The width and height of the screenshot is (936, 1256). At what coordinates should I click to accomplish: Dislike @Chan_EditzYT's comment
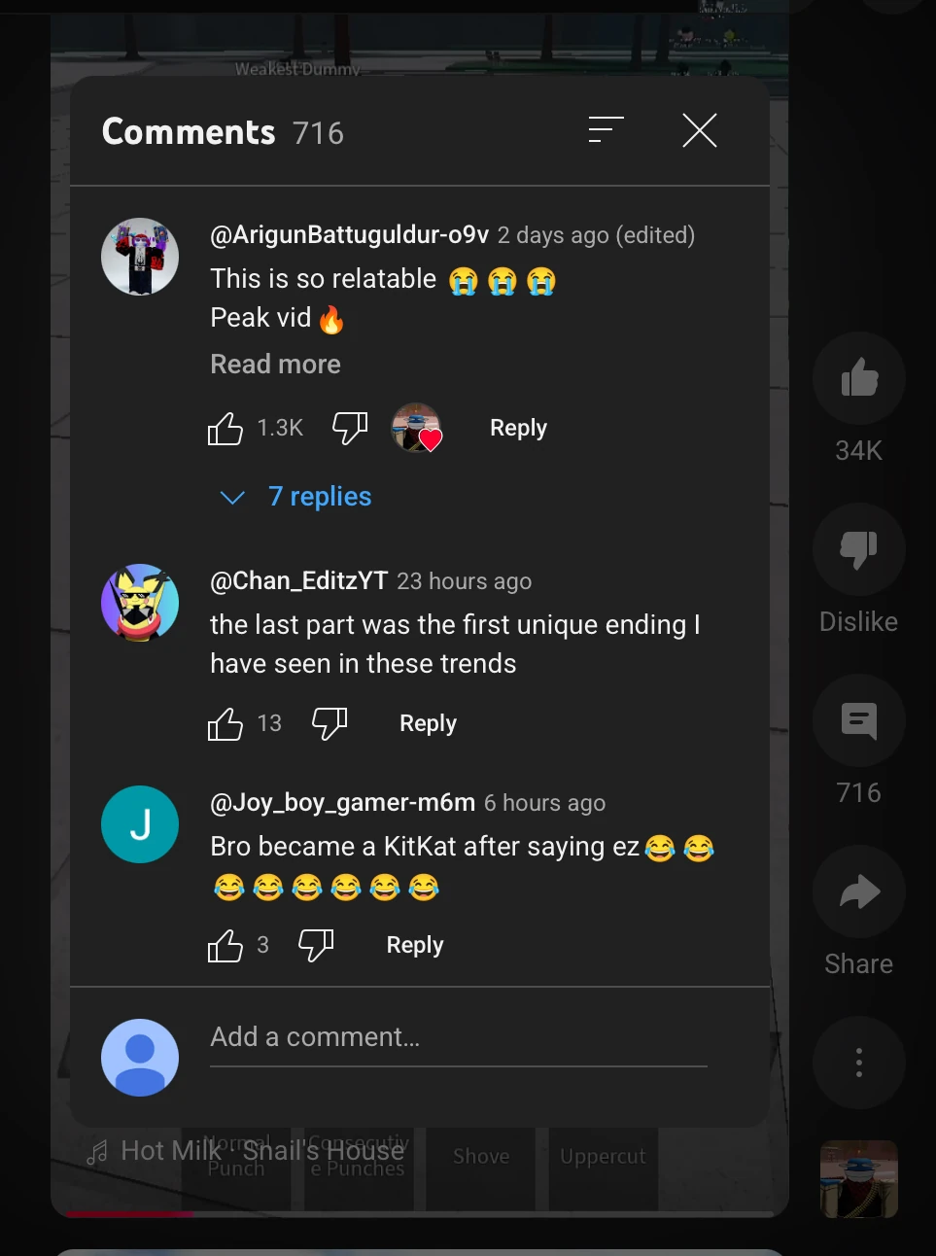pyautogui.click(x=329, y=723)
